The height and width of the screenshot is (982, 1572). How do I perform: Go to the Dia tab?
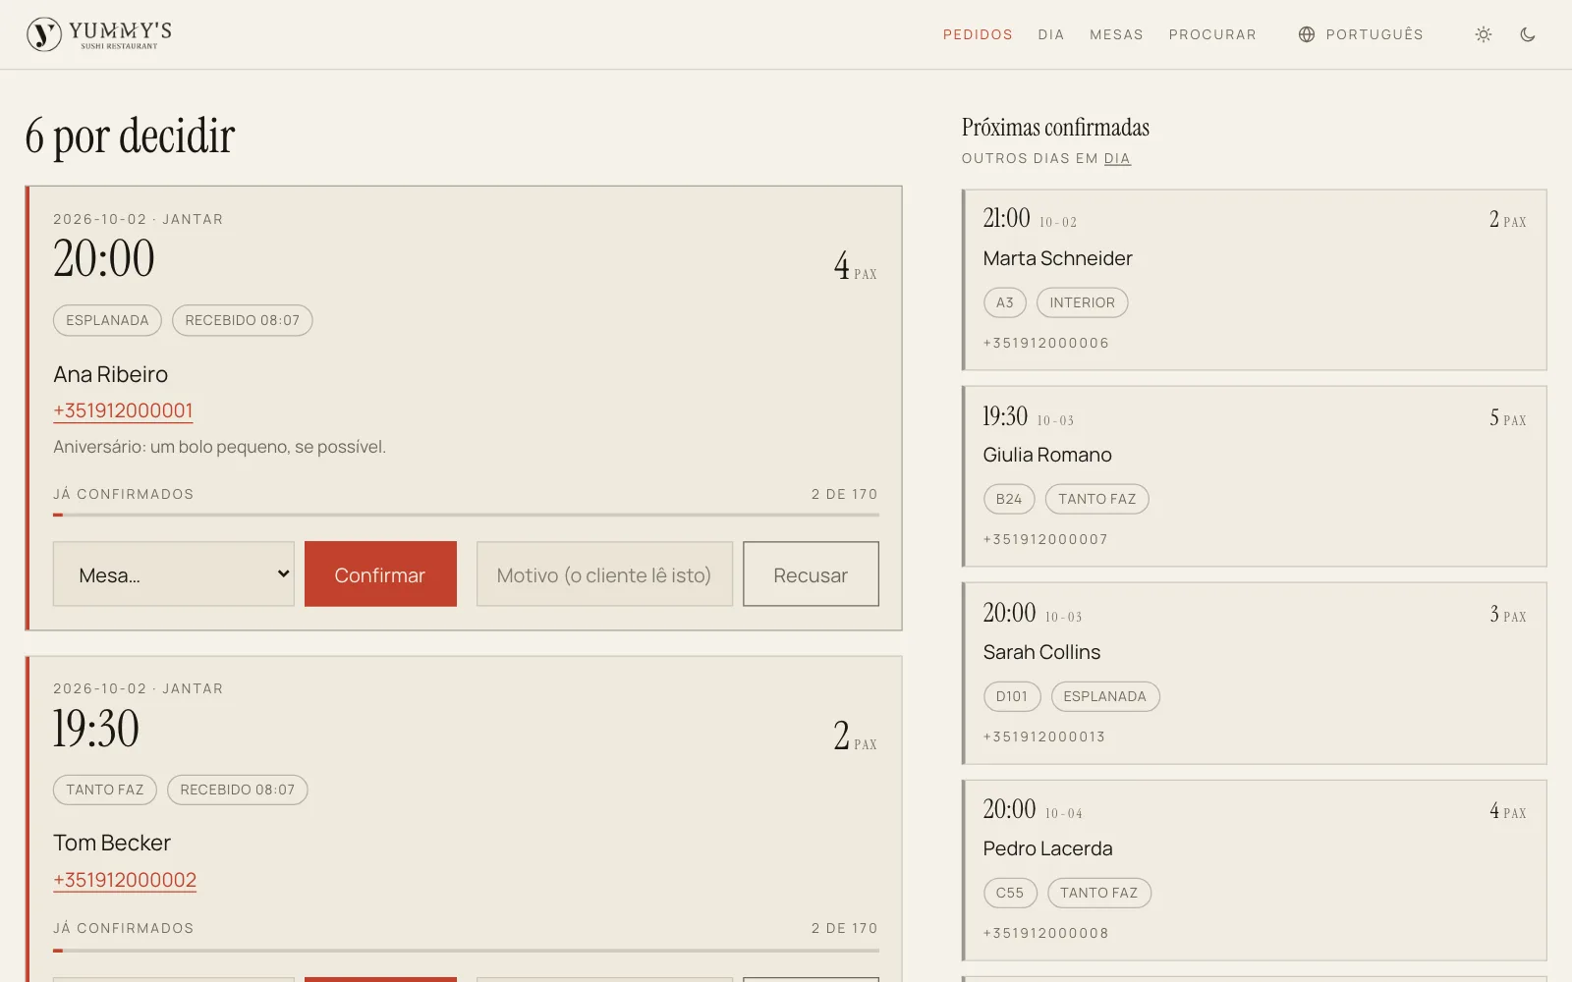click(x=1051, y=34)
